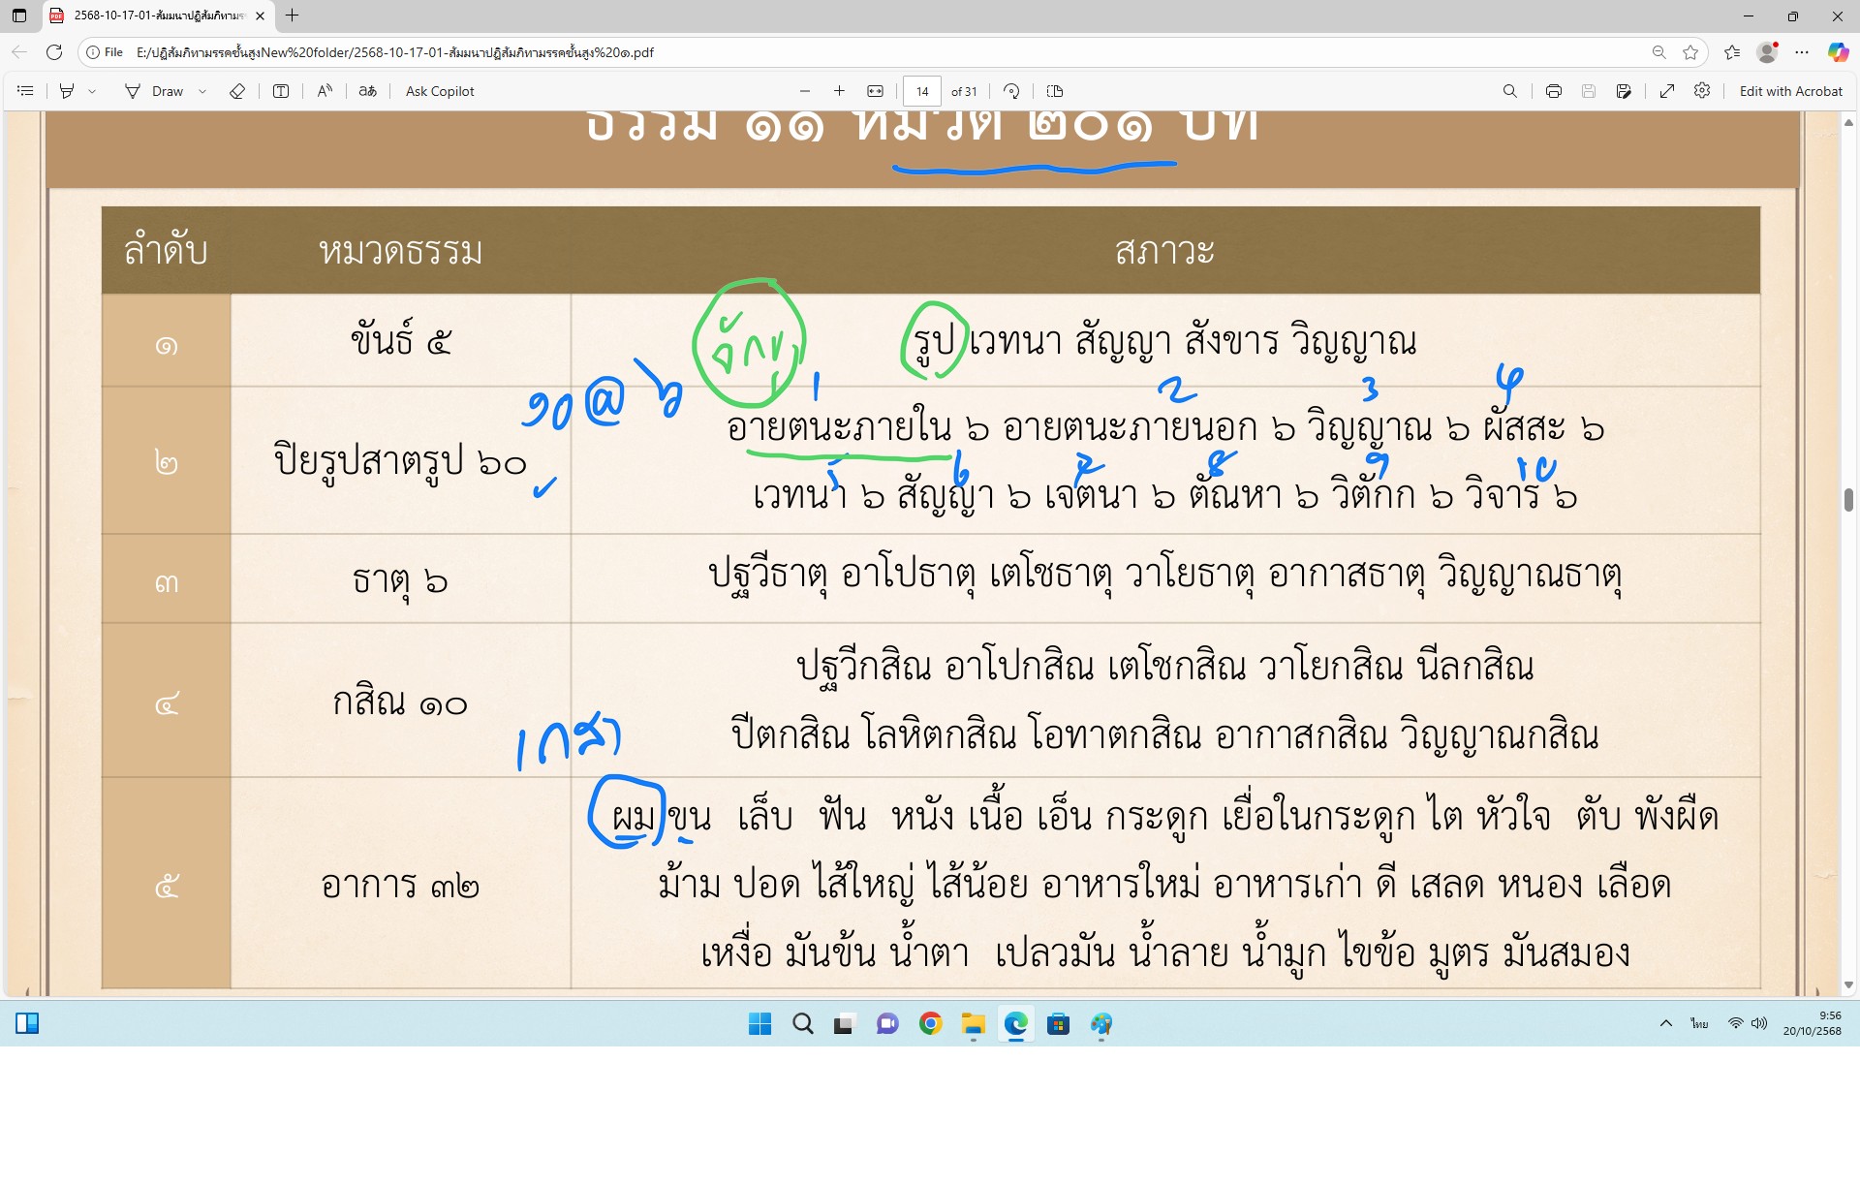Click the page number field
The height and width of the screenshot is (1186, 1860).
click(x=922, y=91)
